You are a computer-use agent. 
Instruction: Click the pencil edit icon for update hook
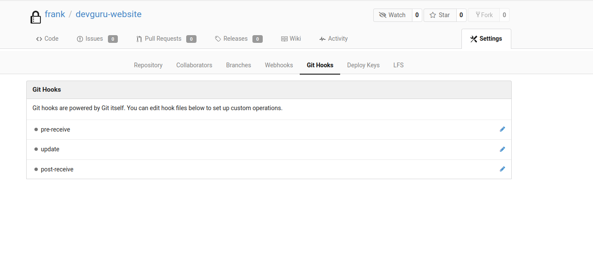[x=502, y=150]
